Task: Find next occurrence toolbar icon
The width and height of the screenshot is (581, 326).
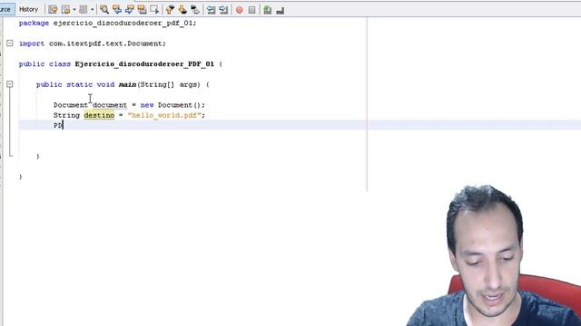Action: click(x=130, y=10)
